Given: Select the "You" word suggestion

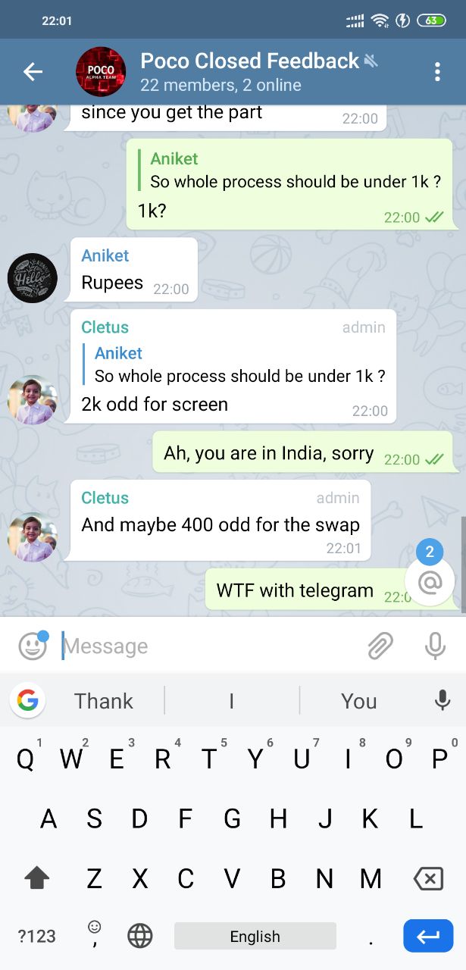Looking at the screenshot, I should 359,701.
